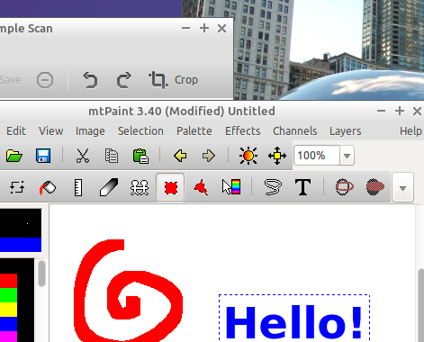Rotate right in Simple Scan window

[x=123, y=80]
